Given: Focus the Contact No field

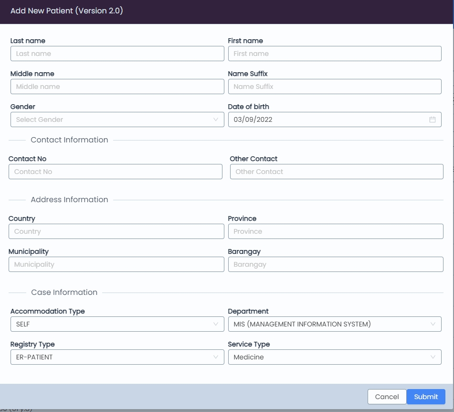Looking at the screenshot, I should (115, 172).
